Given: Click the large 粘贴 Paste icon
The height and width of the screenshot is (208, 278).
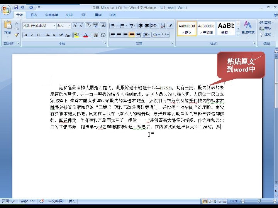Looking at the screenshot, I should (8, 25).
